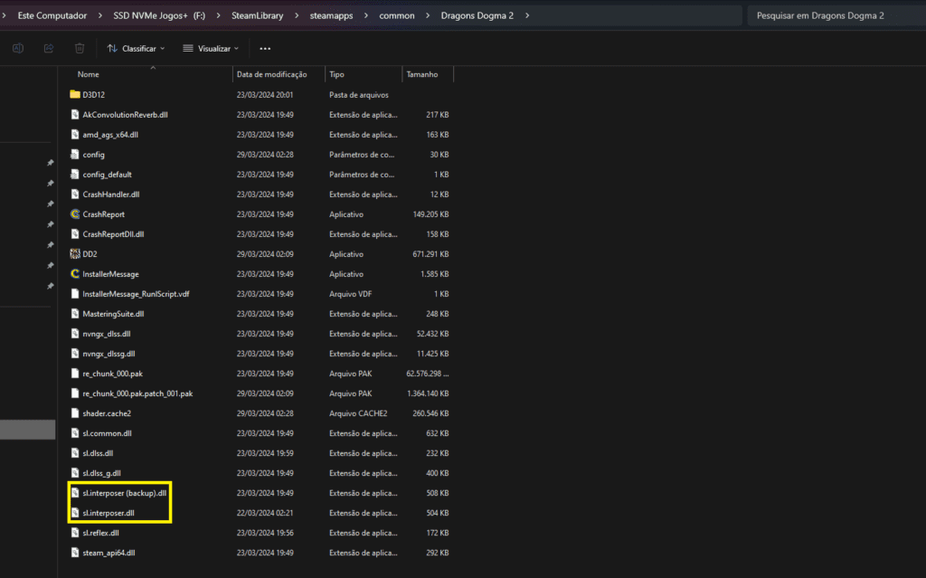
Task: Open the Classificar sort dropdown
Action: pos(136,49)
